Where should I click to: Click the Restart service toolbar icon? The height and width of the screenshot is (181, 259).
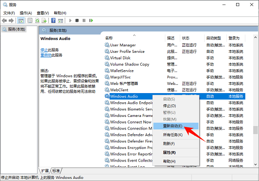coord(91,20)
